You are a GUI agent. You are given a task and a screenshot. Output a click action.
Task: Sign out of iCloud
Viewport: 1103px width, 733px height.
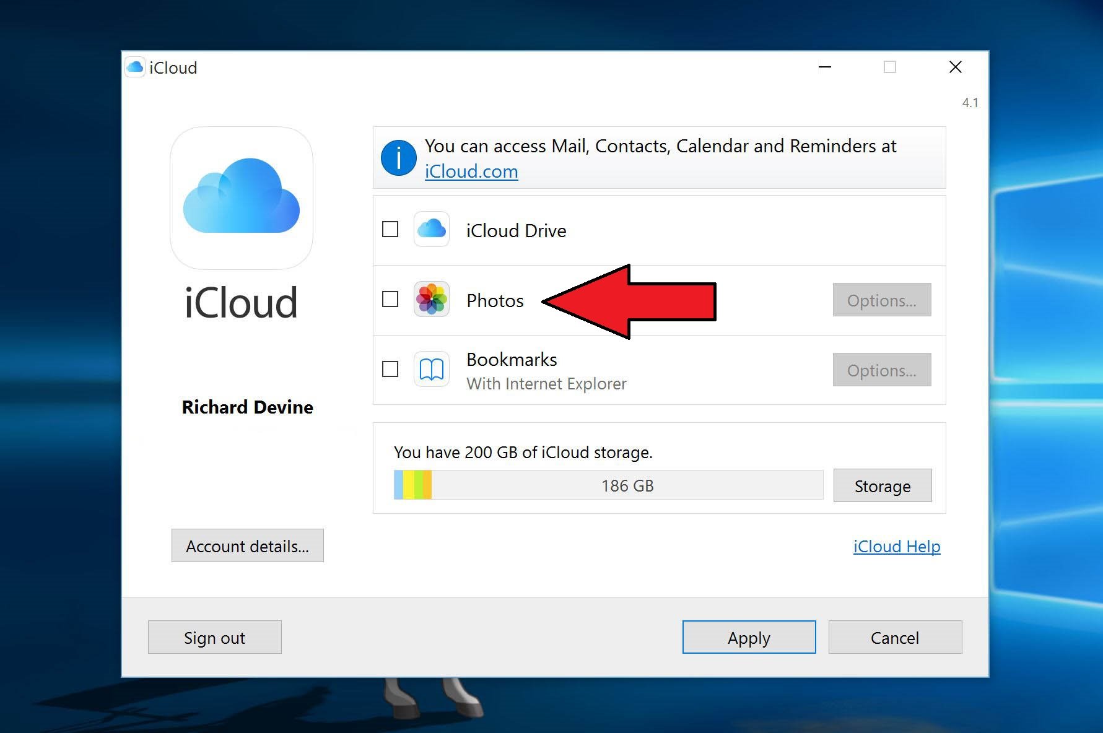pos(215,637)
